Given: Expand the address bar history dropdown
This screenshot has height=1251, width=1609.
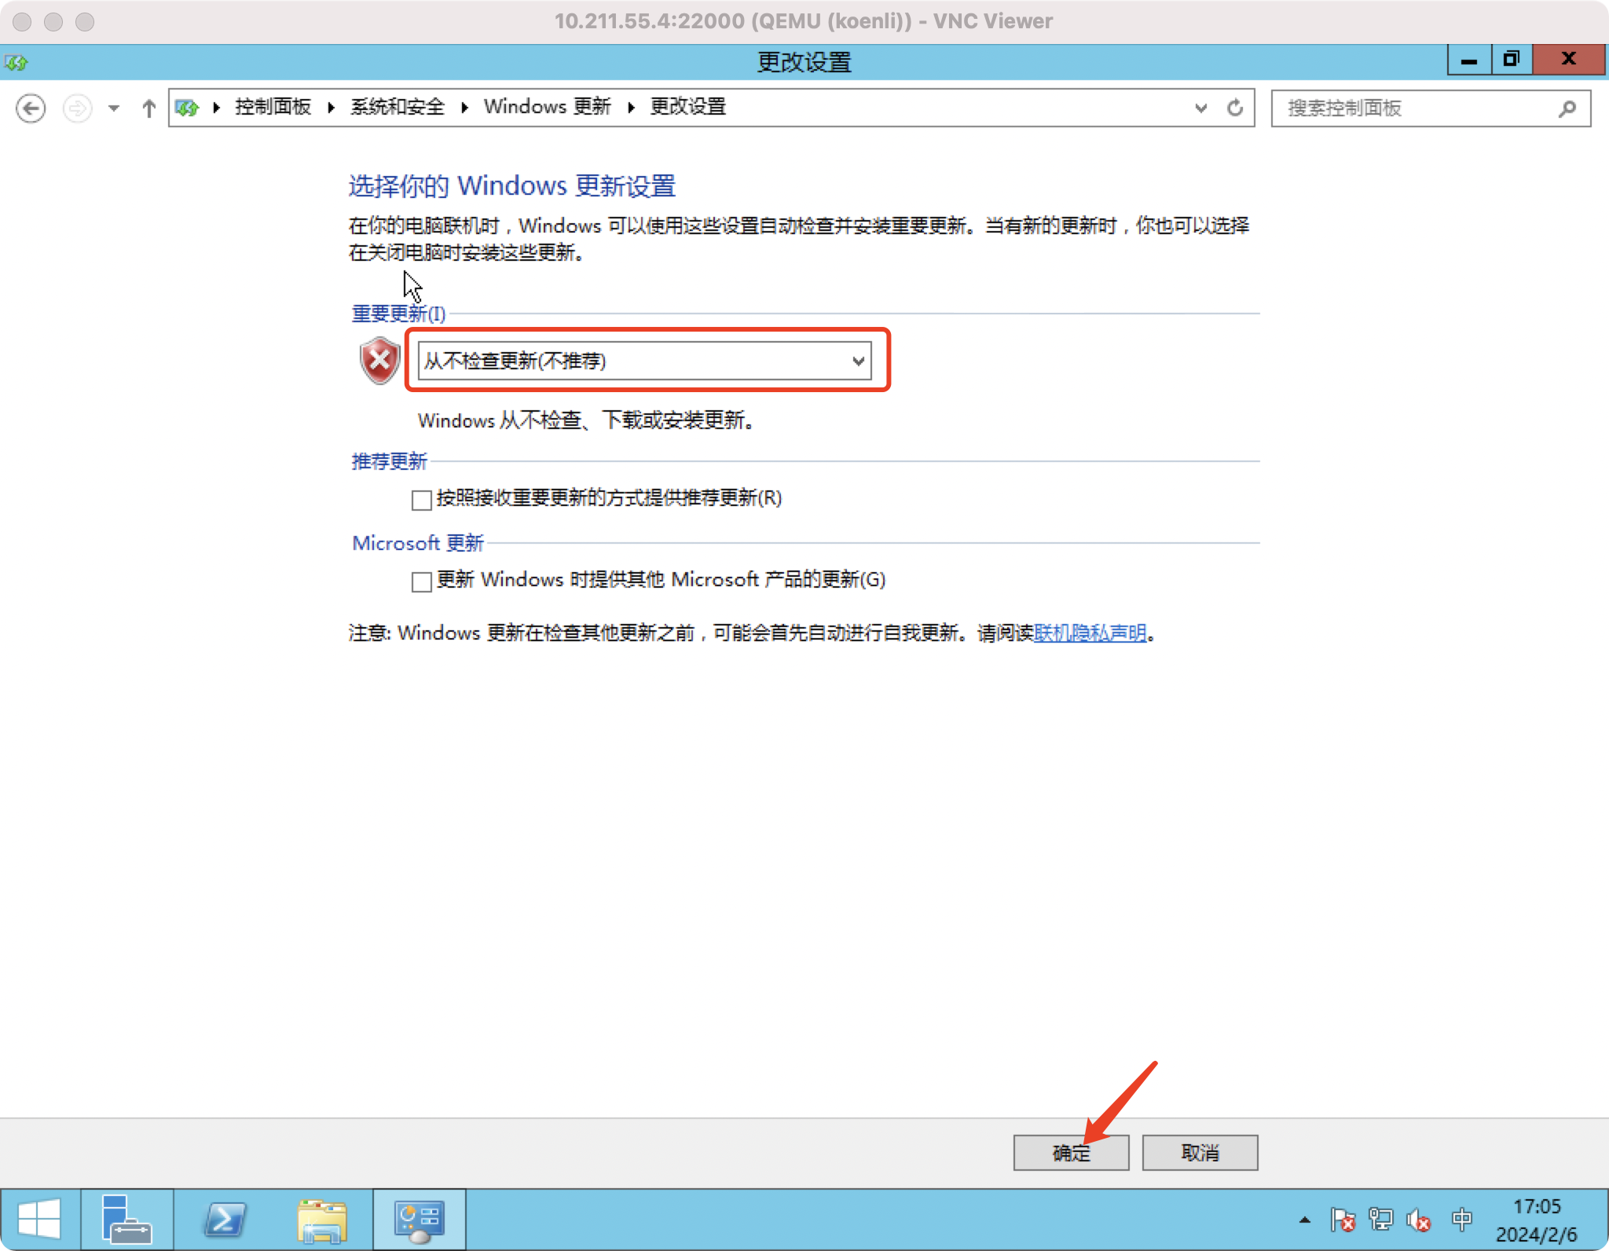Looking at the screenshot, I should 1200,108.
